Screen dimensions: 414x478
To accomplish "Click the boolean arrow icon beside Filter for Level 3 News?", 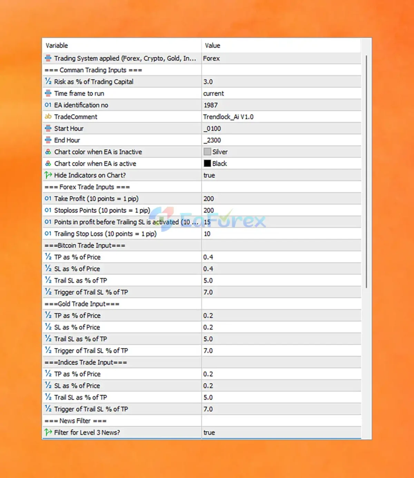I will tap(48, 432).
